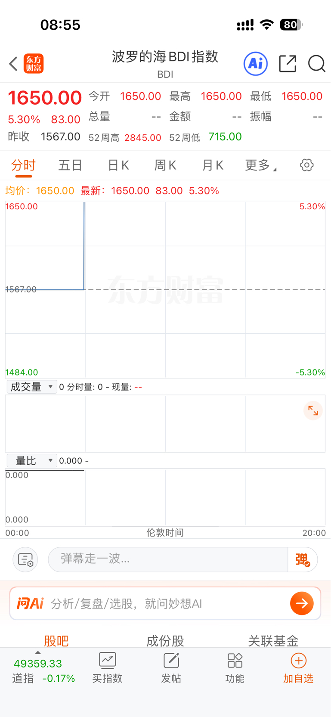Switch to the 五日 tab

click(70, 165)
